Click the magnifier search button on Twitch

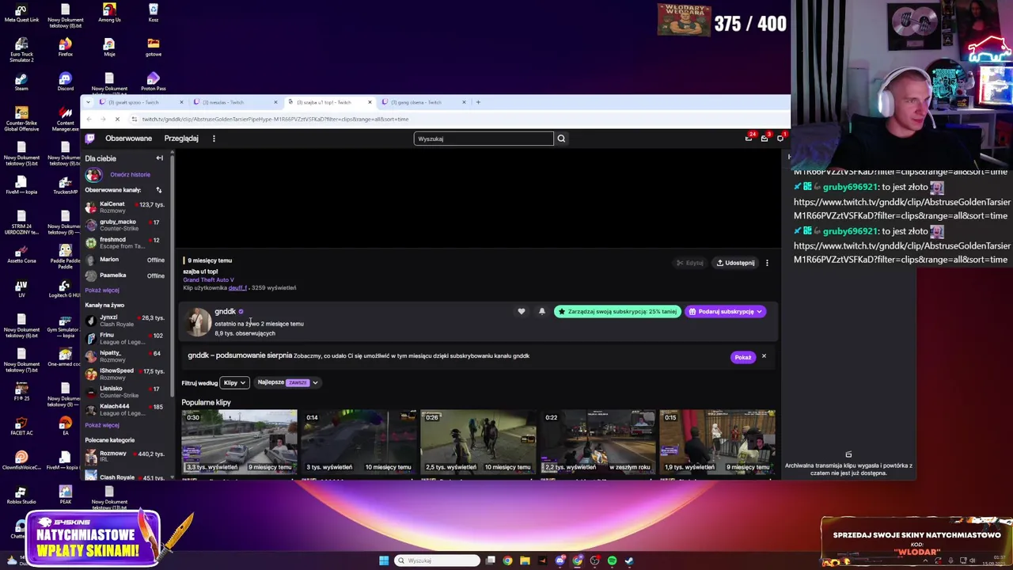[561, 139]
